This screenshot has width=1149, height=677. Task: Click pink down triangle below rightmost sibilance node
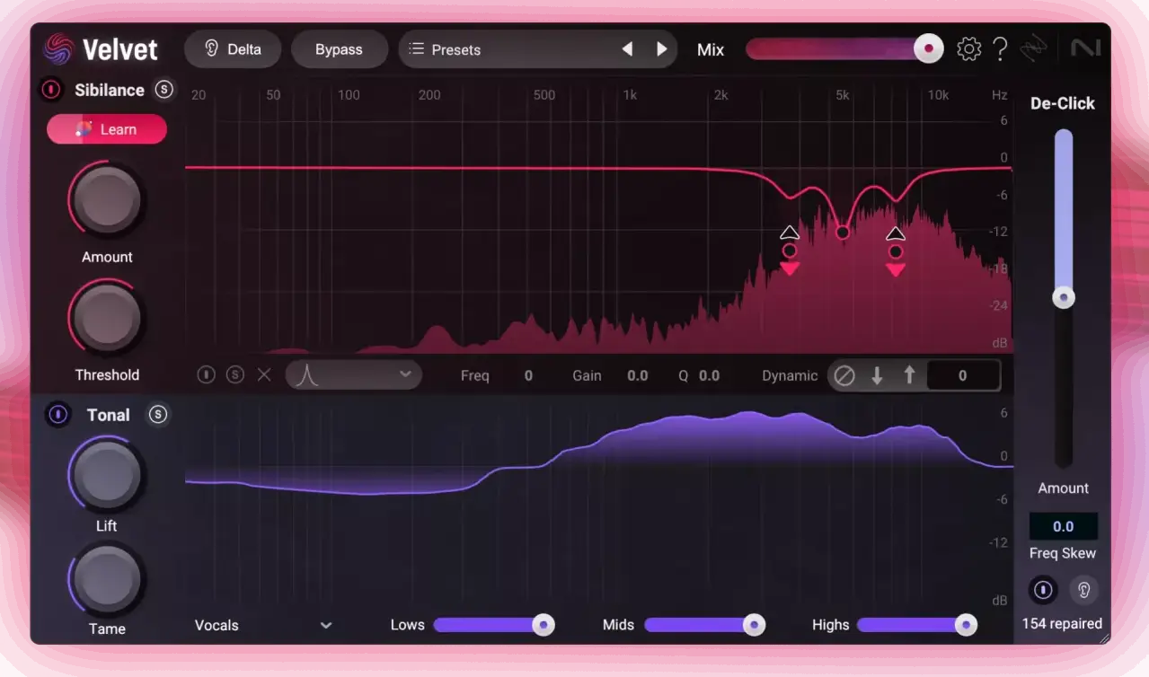click(896, 269)
